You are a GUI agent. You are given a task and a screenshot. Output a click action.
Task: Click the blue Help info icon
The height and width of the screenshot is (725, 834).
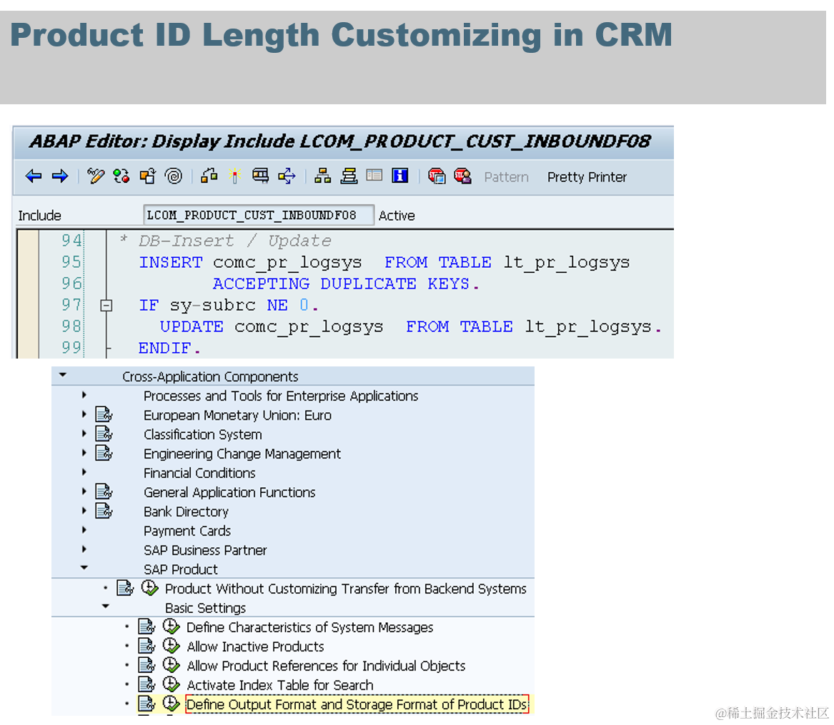pos(400,176)
